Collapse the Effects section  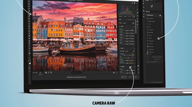tap(121, 67)
